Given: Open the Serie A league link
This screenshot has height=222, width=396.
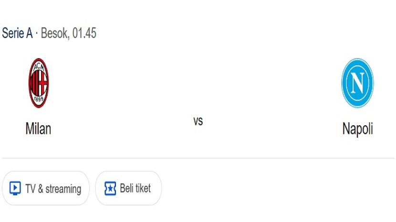Looking at the screenshot, I should 17,33.
